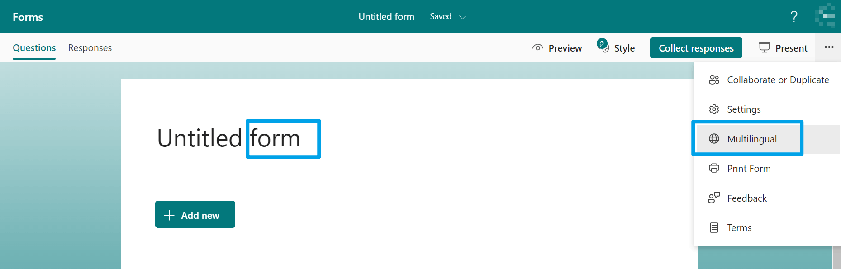The width and height of the screenshot is (841, 269).
Task: Click the account avatar in the top corner
Action: pyautogui.click(x=826, y=16)
